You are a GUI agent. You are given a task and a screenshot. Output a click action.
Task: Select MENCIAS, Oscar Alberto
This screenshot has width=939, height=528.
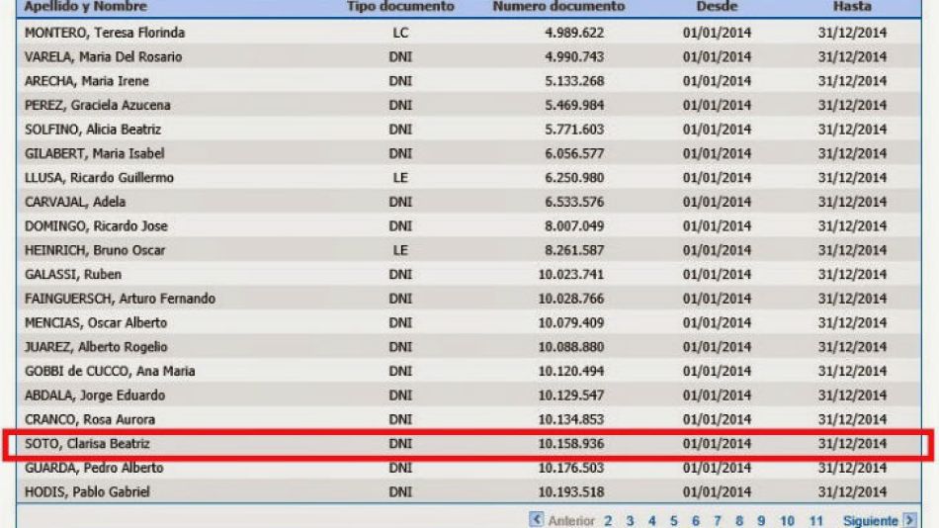point(96,322)
